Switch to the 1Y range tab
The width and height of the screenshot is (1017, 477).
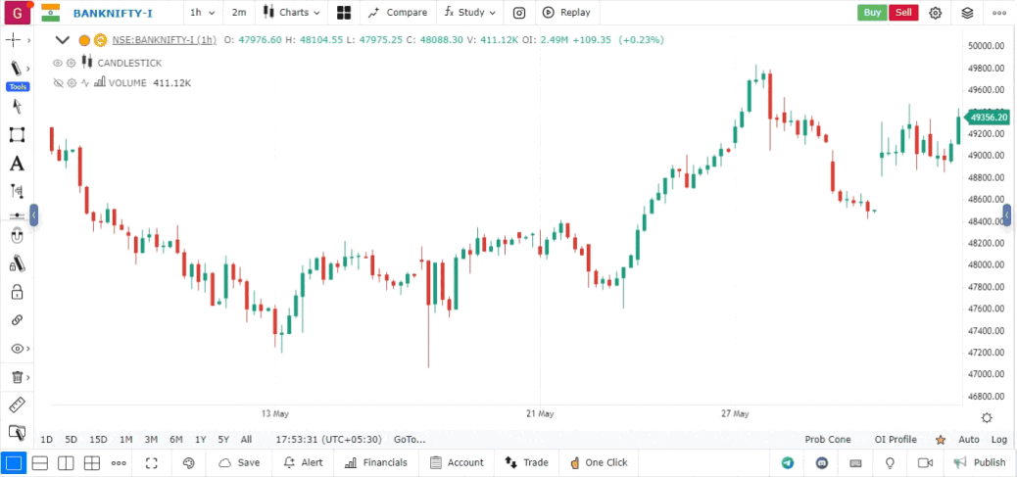click(x=200, y=440)
